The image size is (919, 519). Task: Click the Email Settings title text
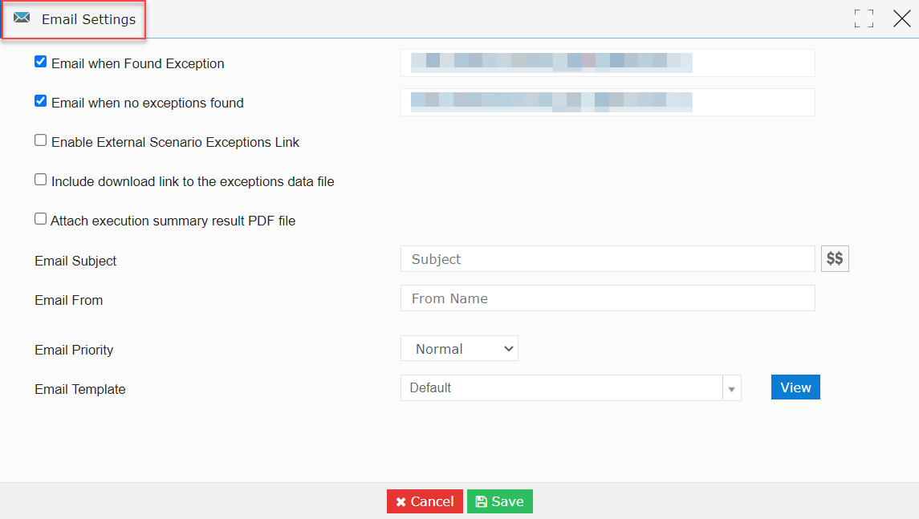pyautogui.click(x=88, y=19)
